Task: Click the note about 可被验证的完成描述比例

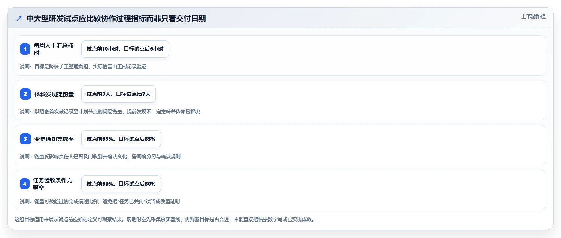Action: (100, 201)
